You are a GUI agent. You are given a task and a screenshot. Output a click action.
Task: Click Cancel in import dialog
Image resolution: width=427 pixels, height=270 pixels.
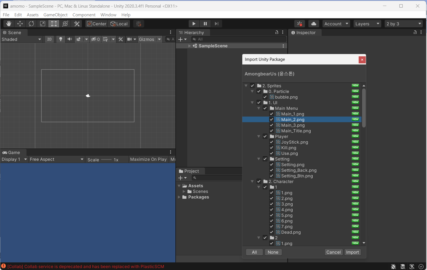334,252
